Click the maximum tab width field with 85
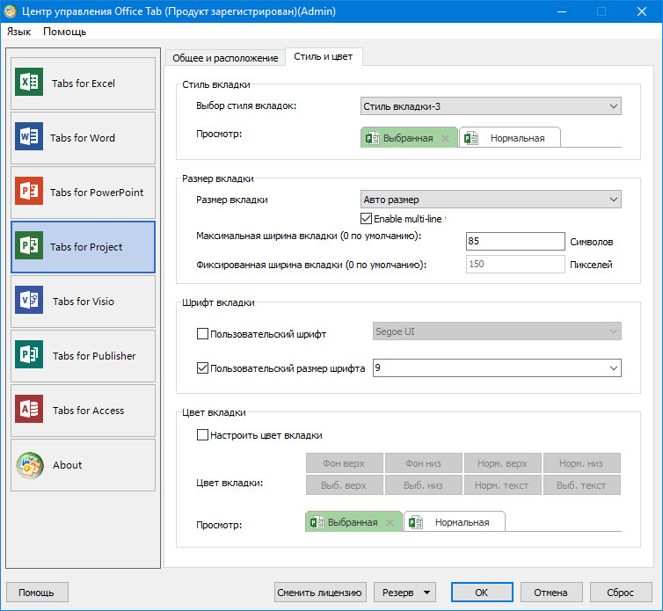The image size is (663, 611). click(514, 242)
